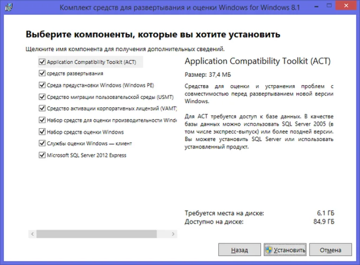Click the horizontal scrollbar thumb
360x265 pixels.
[x=97, y=234]
